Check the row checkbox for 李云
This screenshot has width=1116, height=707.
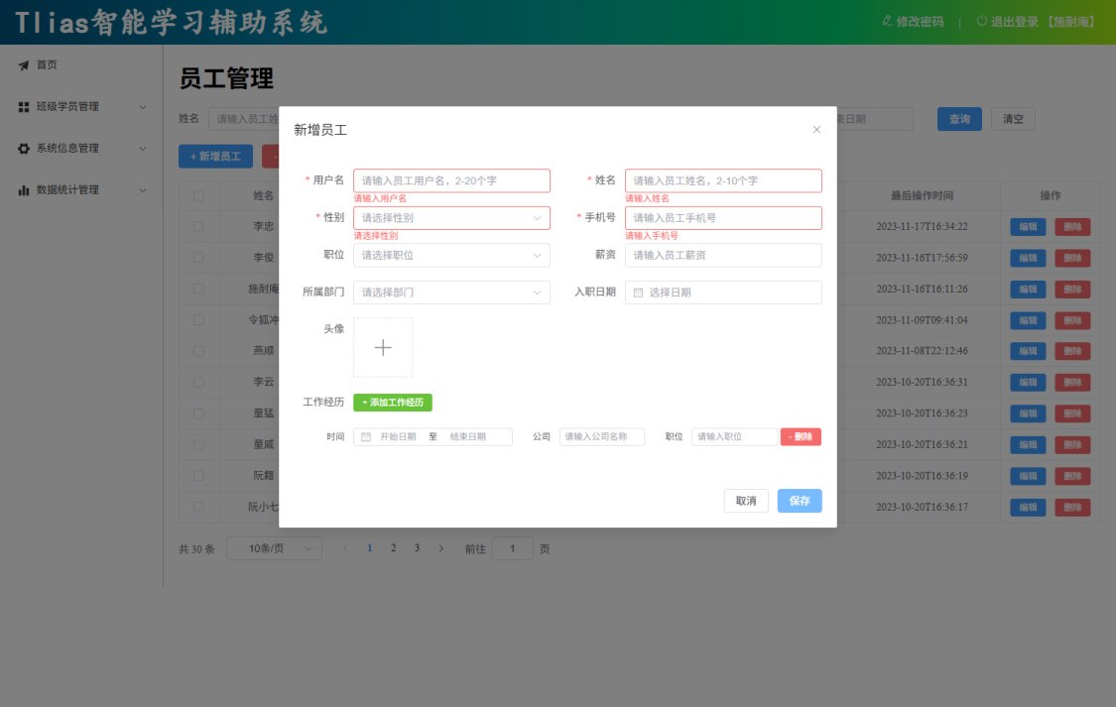click(198, 382)
